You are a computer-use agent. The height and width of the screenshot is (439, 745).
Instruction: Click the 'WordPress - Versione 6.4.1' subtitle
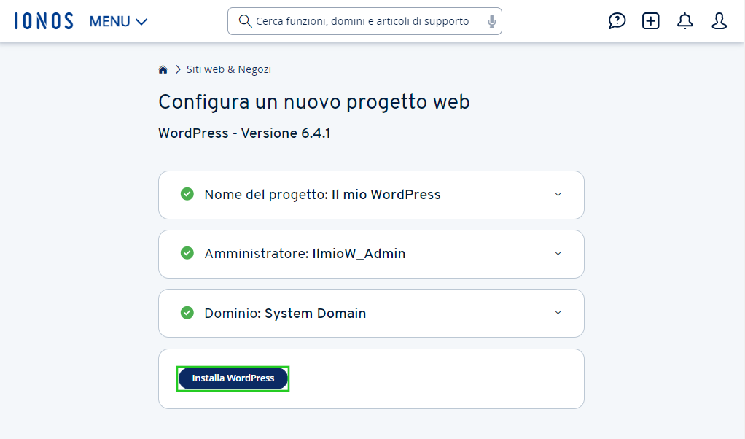(244, 133)
